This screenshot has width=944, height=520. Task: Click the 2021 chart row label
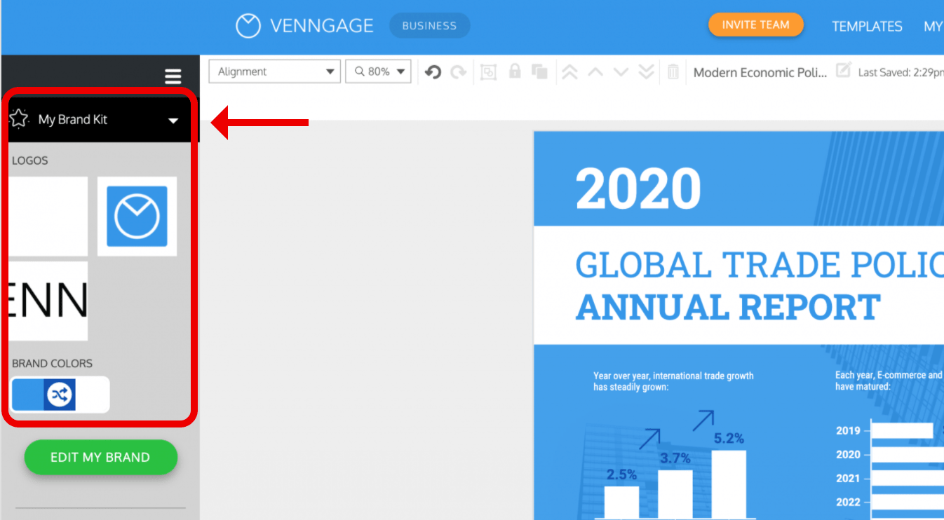(x=848, y=479)
